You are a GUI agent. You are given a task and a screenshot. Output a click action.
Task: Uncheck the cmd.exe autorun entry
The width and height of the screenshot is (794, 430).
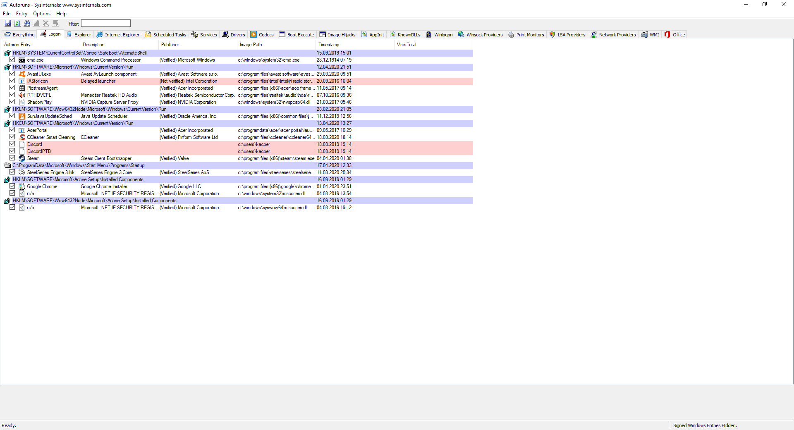click(12, 60)
